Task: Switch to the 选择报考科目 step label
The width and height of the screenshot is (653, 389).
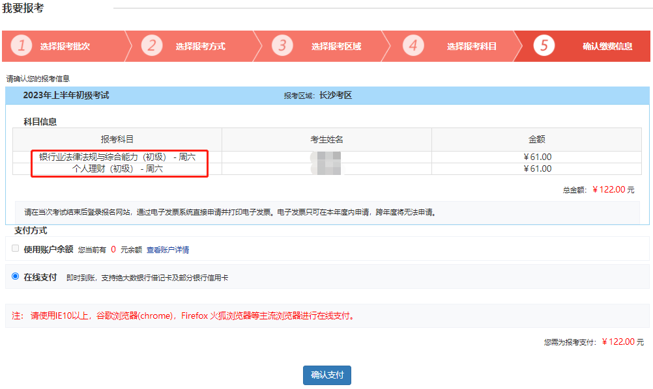Action: (x=471, y=47)
